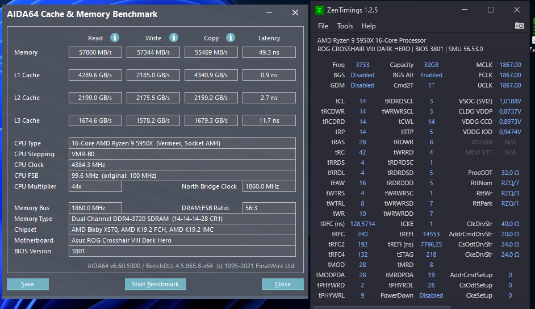Click the GDM Disabled value

click(x=362, y=85)
